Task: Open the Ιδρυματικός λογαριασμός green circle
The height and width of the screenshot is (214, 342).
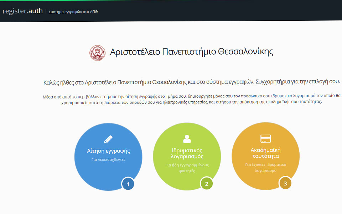Action: click(x=187, y=155)
